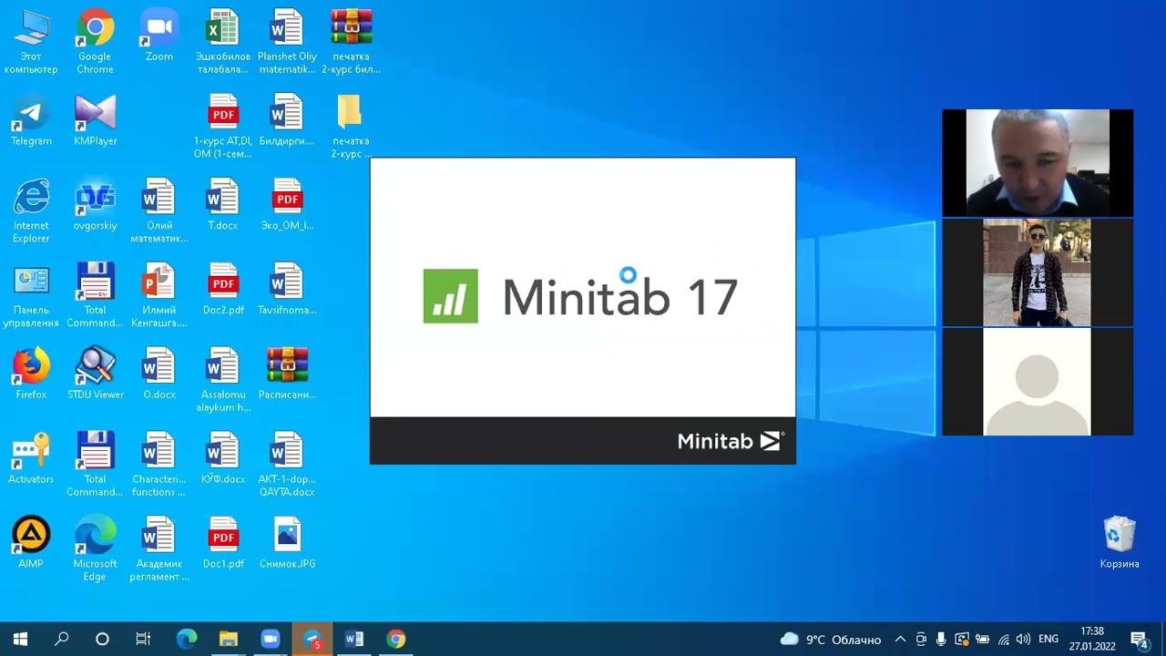Select the Эшкобилов талабала Excel file
Image resolution: width=1166 pixels, height=656 pixels.
[223, 42]
